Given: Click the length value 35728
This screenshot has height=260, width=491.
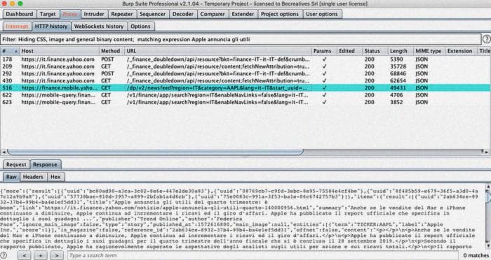Looking at the screenshot, I should [x=398, y=66].
